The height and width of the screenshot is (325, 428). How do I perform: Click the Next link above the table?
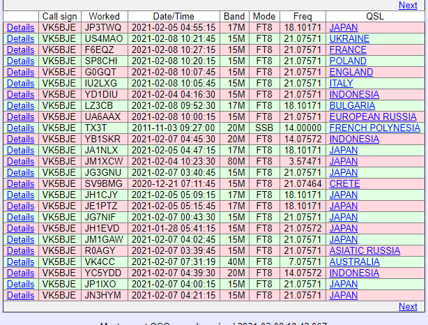[x=408, y=5]
